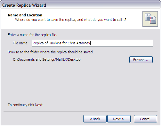
Task: Cancel the Create Replica Wizard
Action: click(145, 119)
